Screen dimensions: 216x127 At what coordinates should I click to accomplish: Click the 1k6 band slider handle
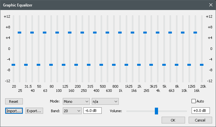tap(133, 33)
